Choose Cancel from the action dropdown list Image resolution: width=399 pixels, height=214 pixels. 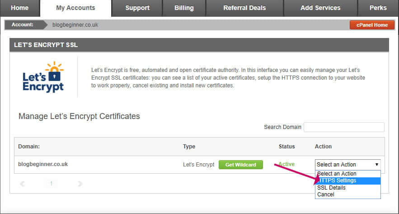[347, 195]
